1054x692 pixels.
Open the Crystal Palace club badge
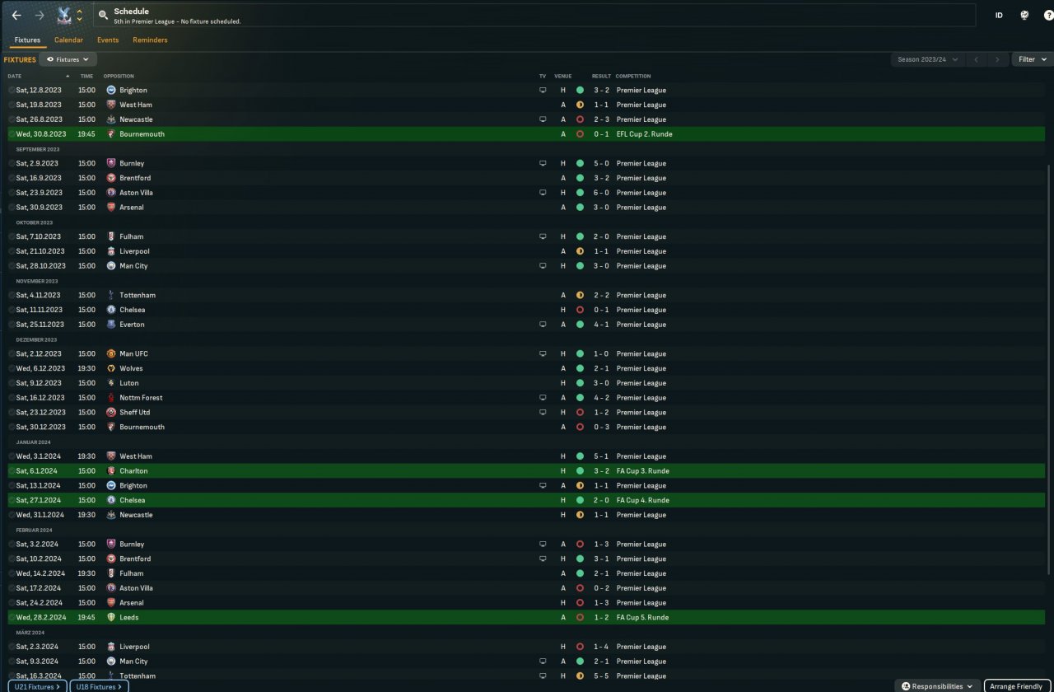click(x=63, y=16)
